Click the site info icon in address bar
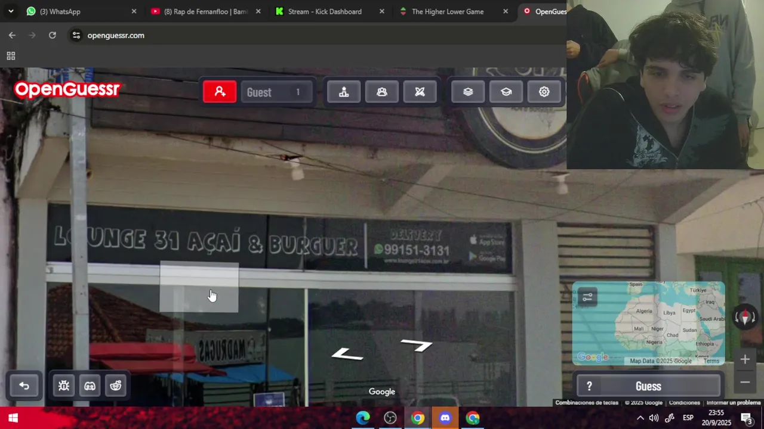The width and height of the screenshot is (764, 429). [x=76, y=35]
